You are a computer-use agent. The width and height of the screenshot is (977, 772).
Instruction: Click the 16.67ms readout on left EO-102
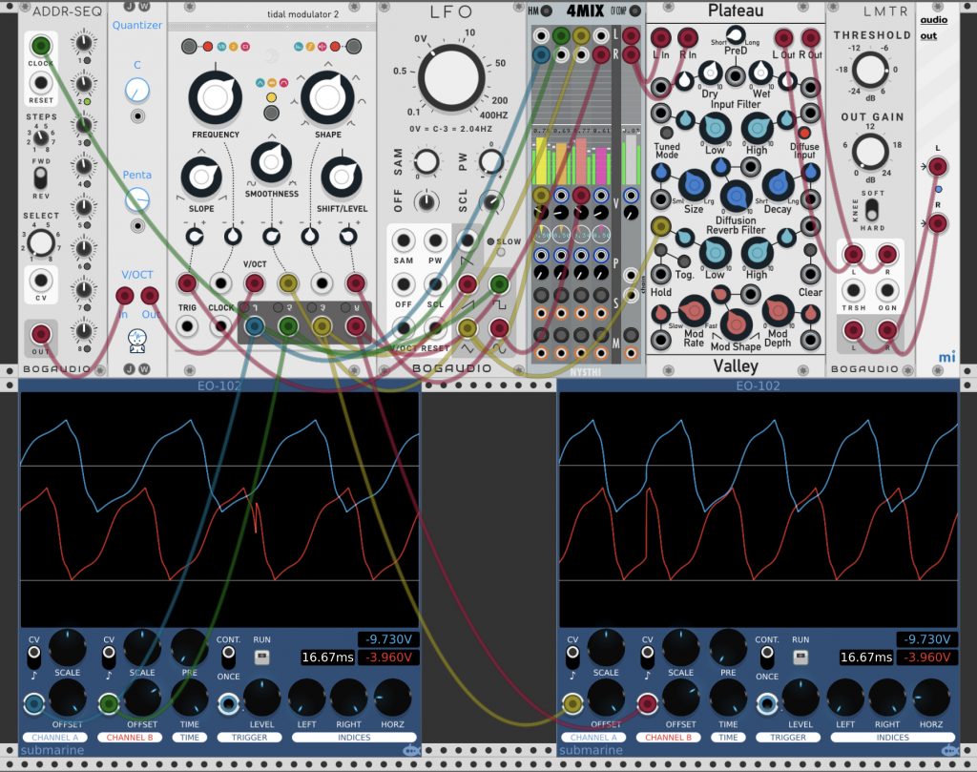[327, 657]
